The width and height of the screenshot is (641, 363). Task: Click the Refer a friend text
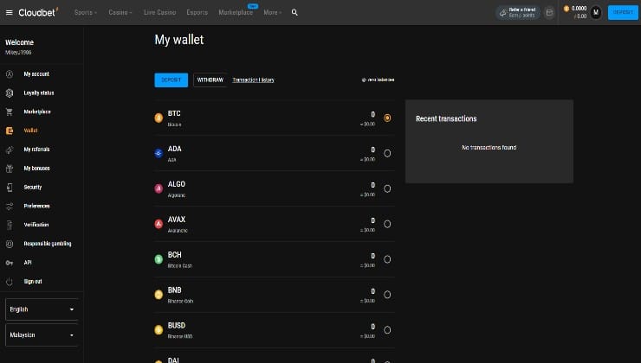pos(522,10)
